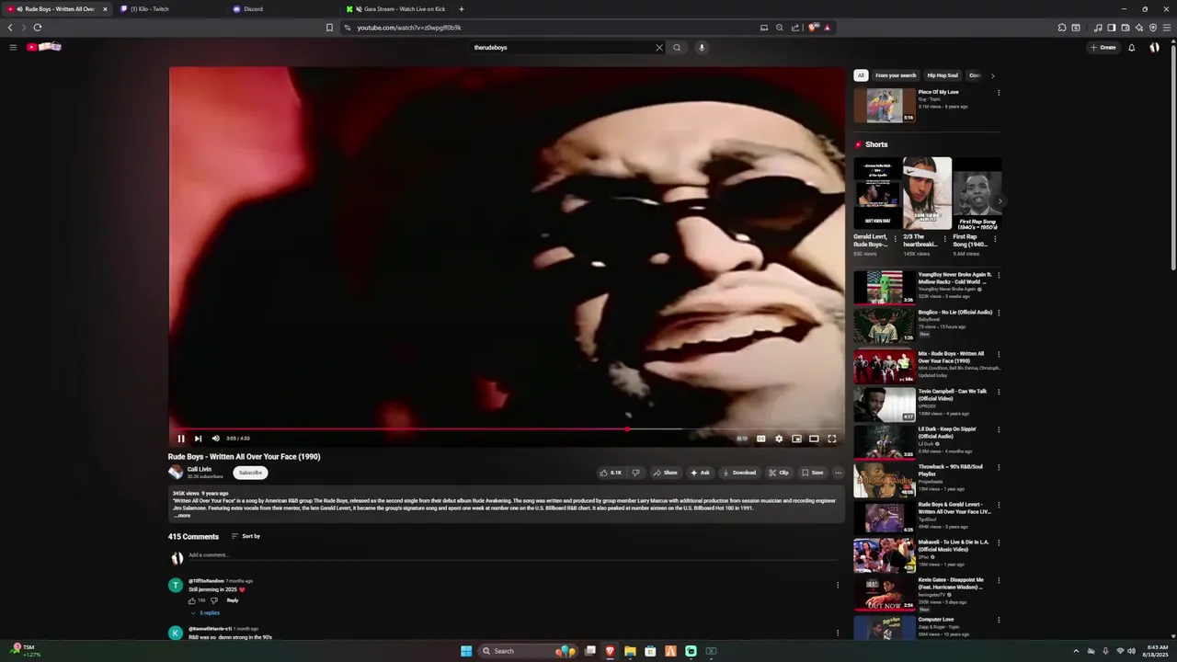Clear the search box text

659,48
